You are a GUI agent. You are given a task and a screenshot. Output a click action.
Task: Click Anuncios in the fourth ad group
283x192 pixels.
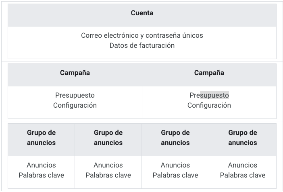[243, 165]
